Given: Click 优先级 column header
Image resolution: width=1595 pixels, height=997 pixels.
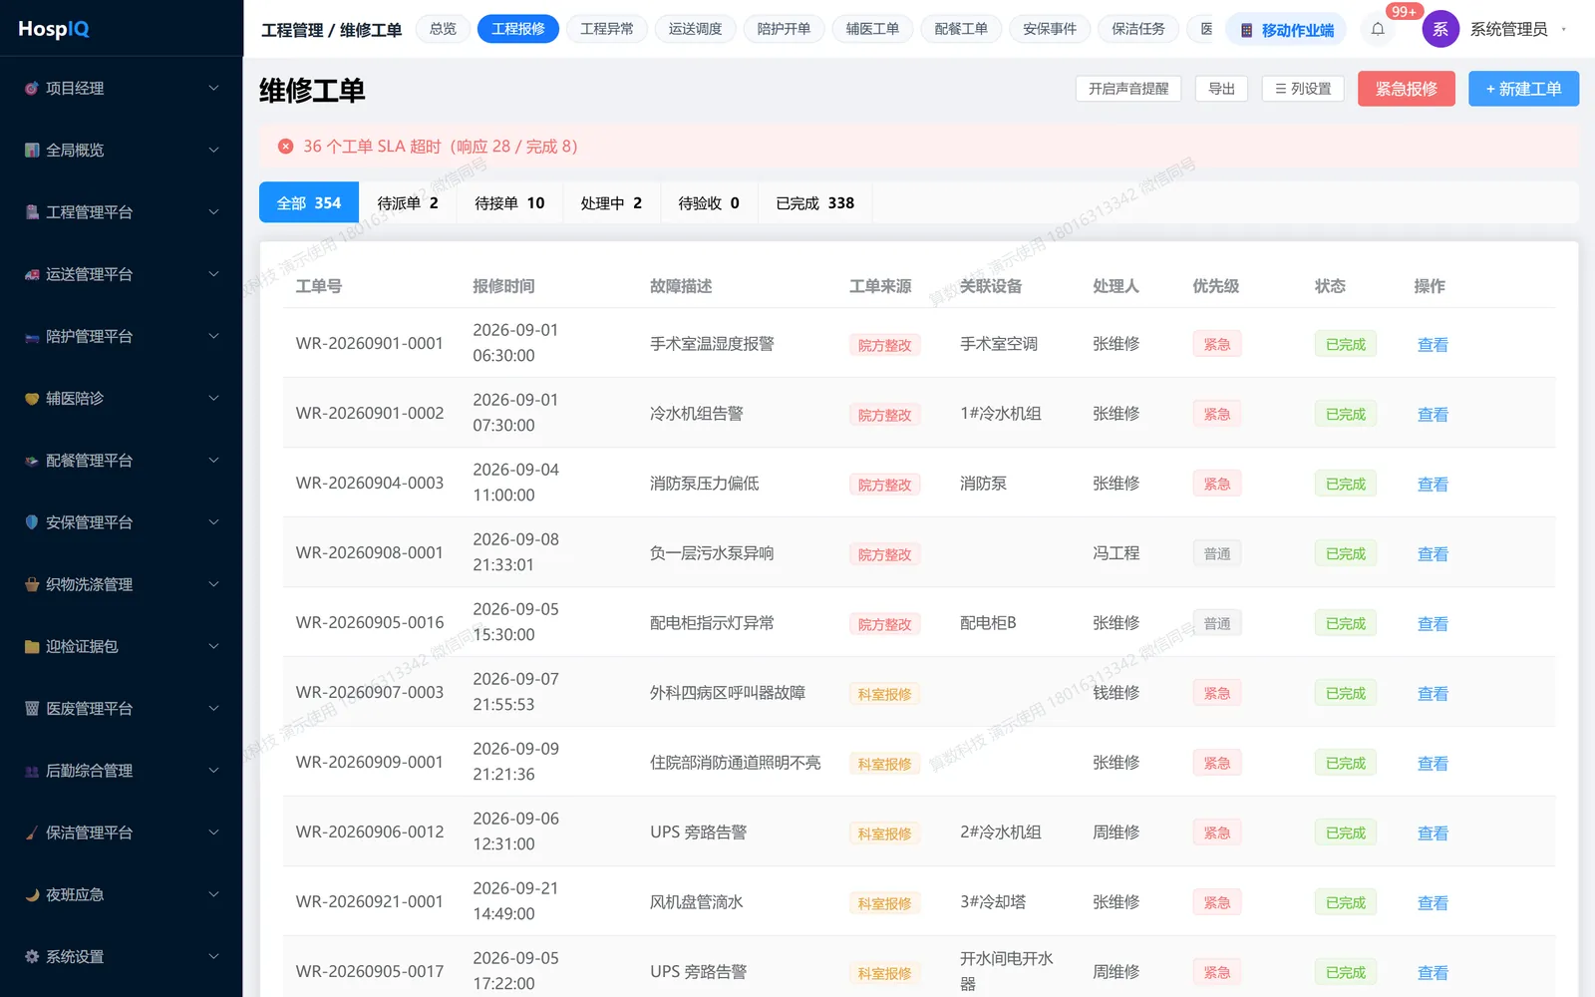Looking at the screenshot, I should [x=1216, y=286].
